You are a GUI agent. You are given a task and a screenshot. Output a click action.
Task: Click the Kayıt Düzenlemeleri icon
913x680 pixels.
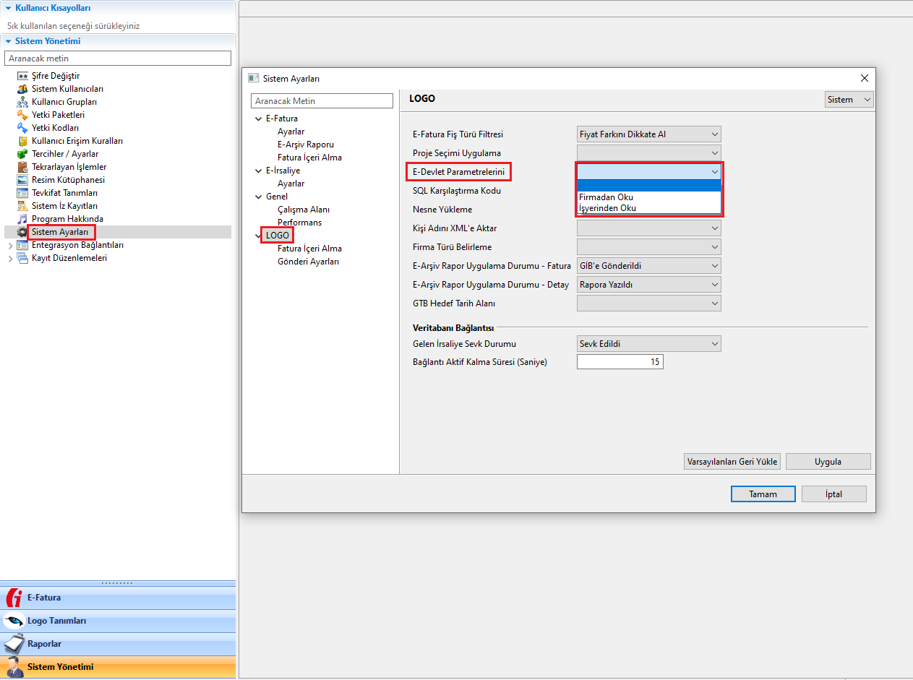(x=22, y=258)
